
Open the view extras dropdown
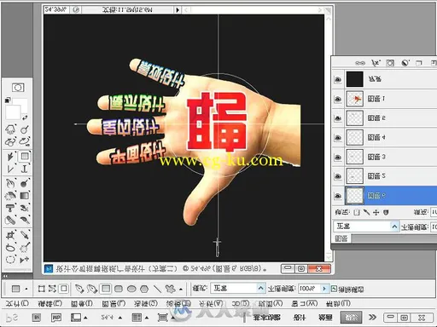[79, 318]
